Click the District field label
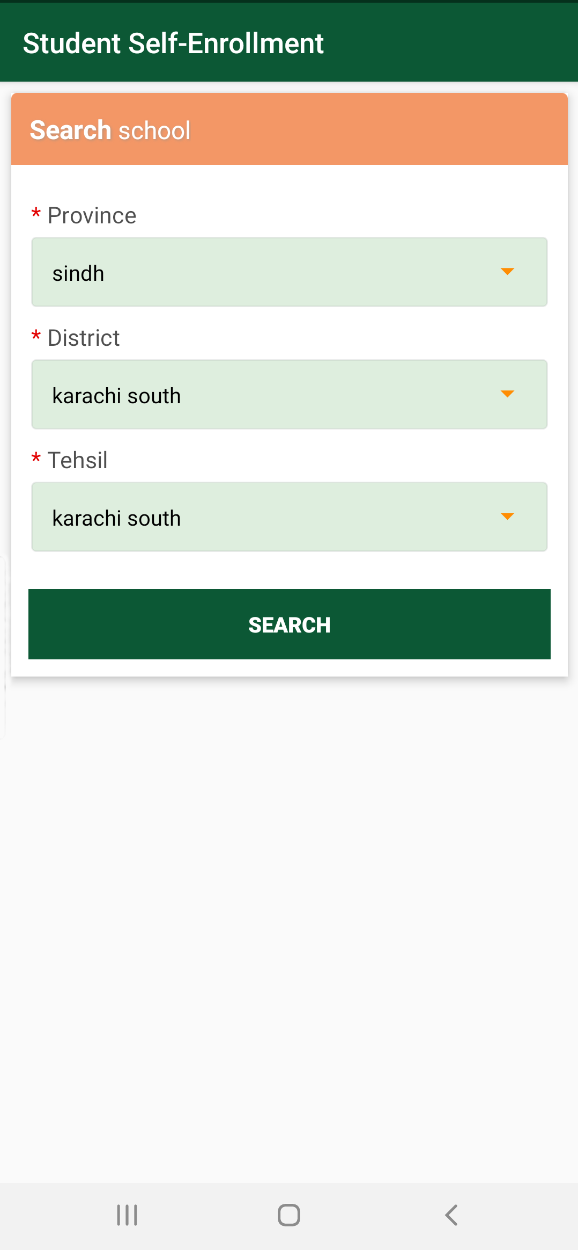This screenshot has height=1250, width=578. pos(84,338)
